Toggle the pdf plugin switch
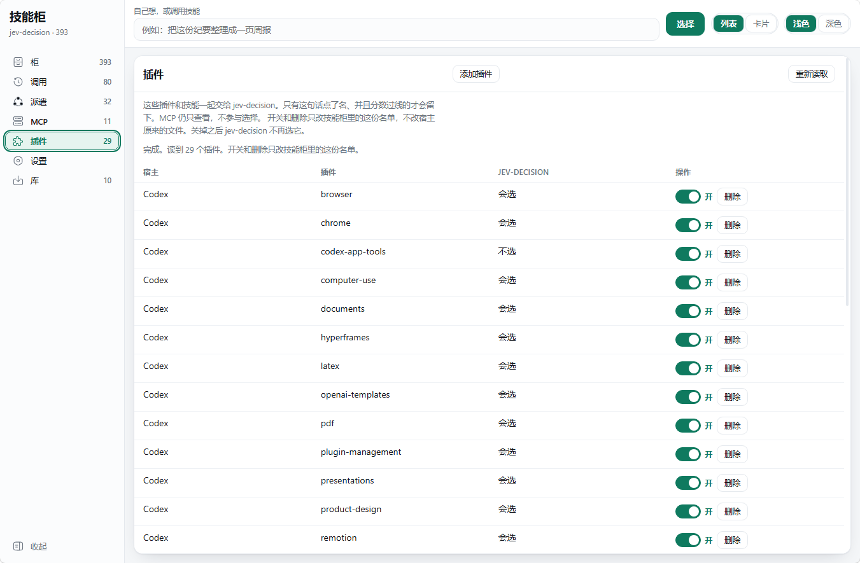This screenshot has height=563, width=860. (x=688, y=426)
